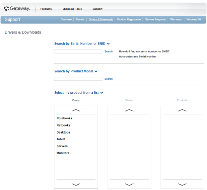Click the Products list down arrow

[x=182, y=184]
